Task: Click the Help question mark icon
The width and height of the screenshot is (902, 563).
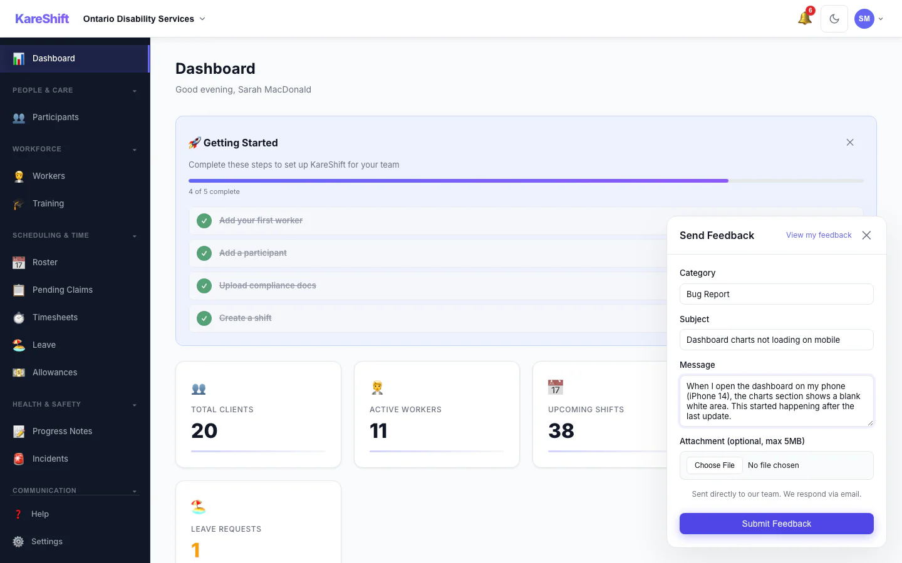Action: (x=18, y=514)
